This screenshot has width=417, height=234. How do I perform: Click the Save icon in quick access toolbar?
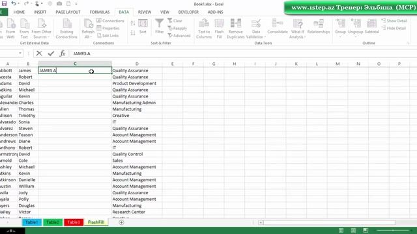[x=4, y=4]
